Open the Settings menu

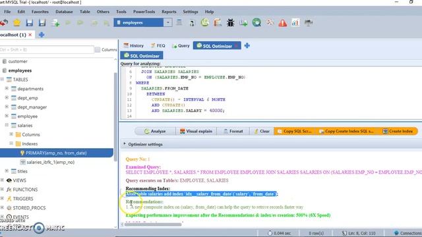pyautogui.click(x=191, y=12)
